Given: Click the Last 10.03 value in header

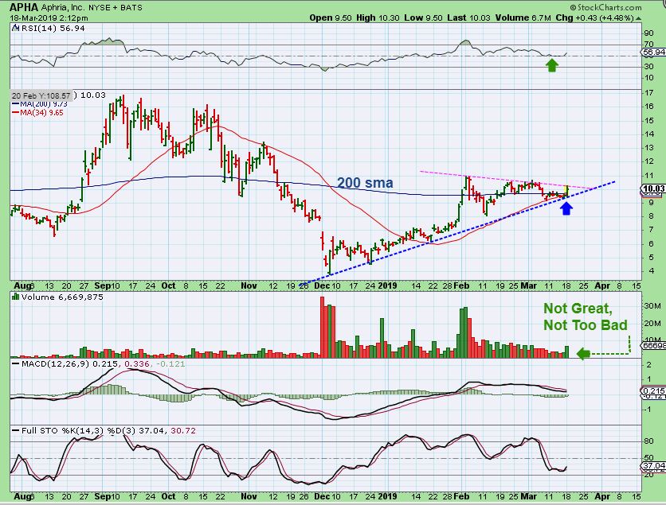Looking at the screenshot, I should click(468, 18).
